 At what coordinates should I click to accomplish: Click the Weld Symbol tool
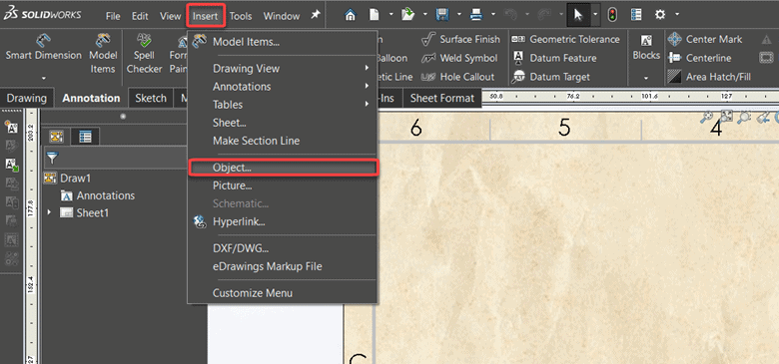point(459,58)
